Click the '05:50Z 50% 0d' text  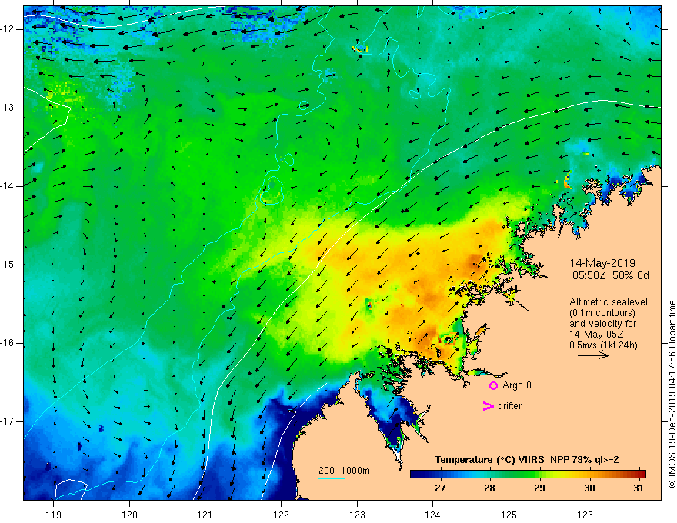point(611,275)
